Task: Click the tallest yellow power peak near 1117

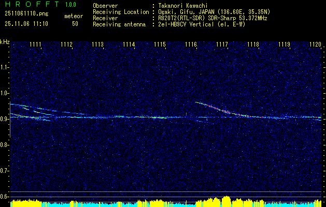Action: pyautogui.click(x=226, y=201)
